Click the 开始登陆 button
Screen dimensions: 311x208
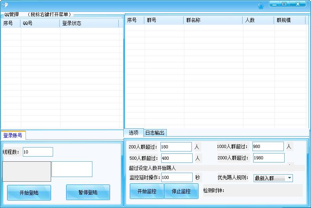29,193
